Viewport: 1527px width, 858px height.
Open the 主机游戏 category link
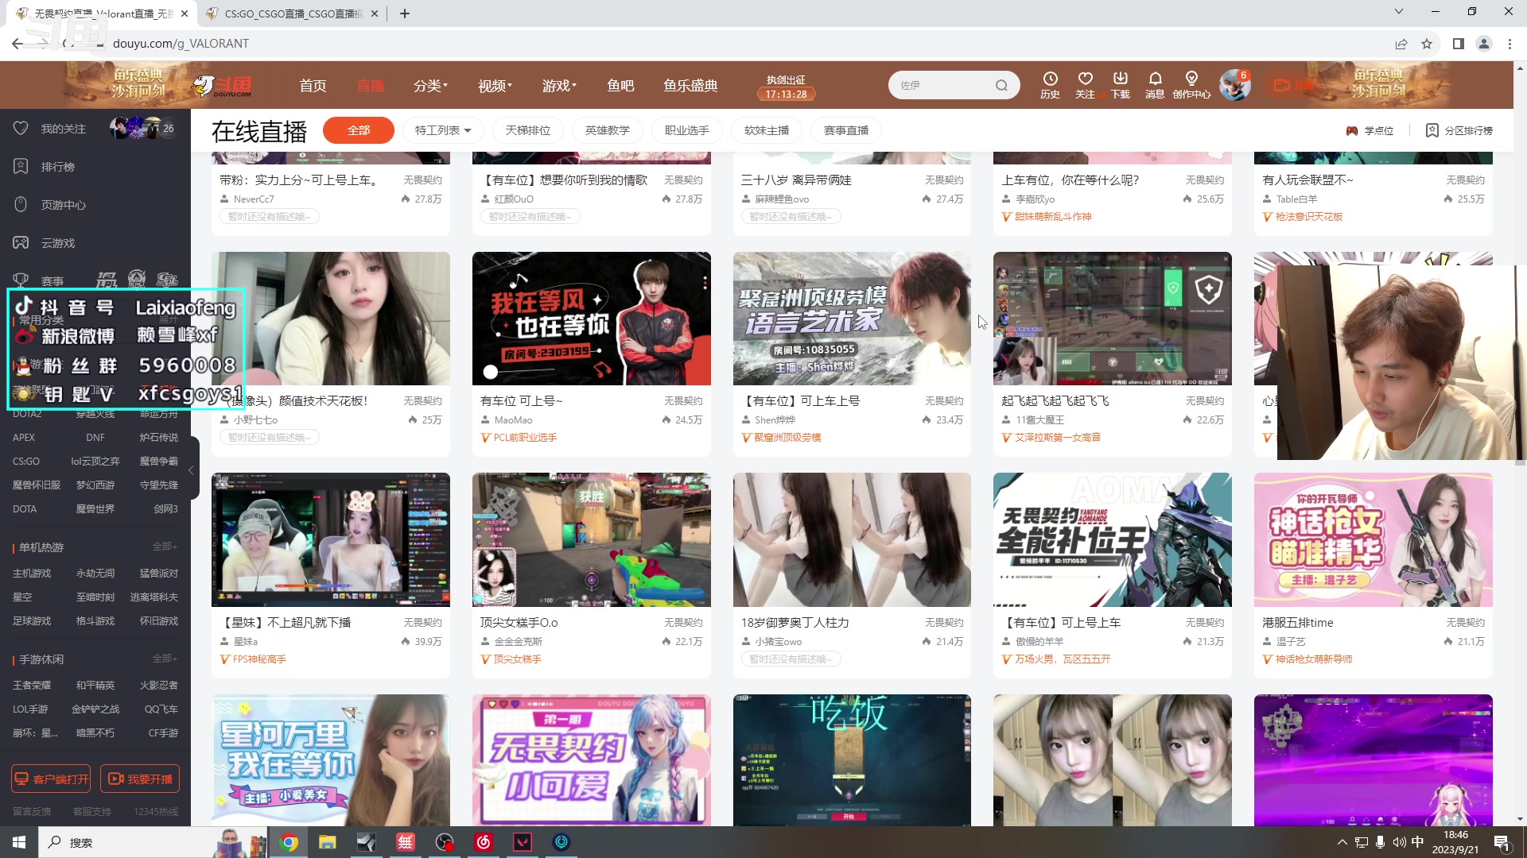tap(32, 574)
